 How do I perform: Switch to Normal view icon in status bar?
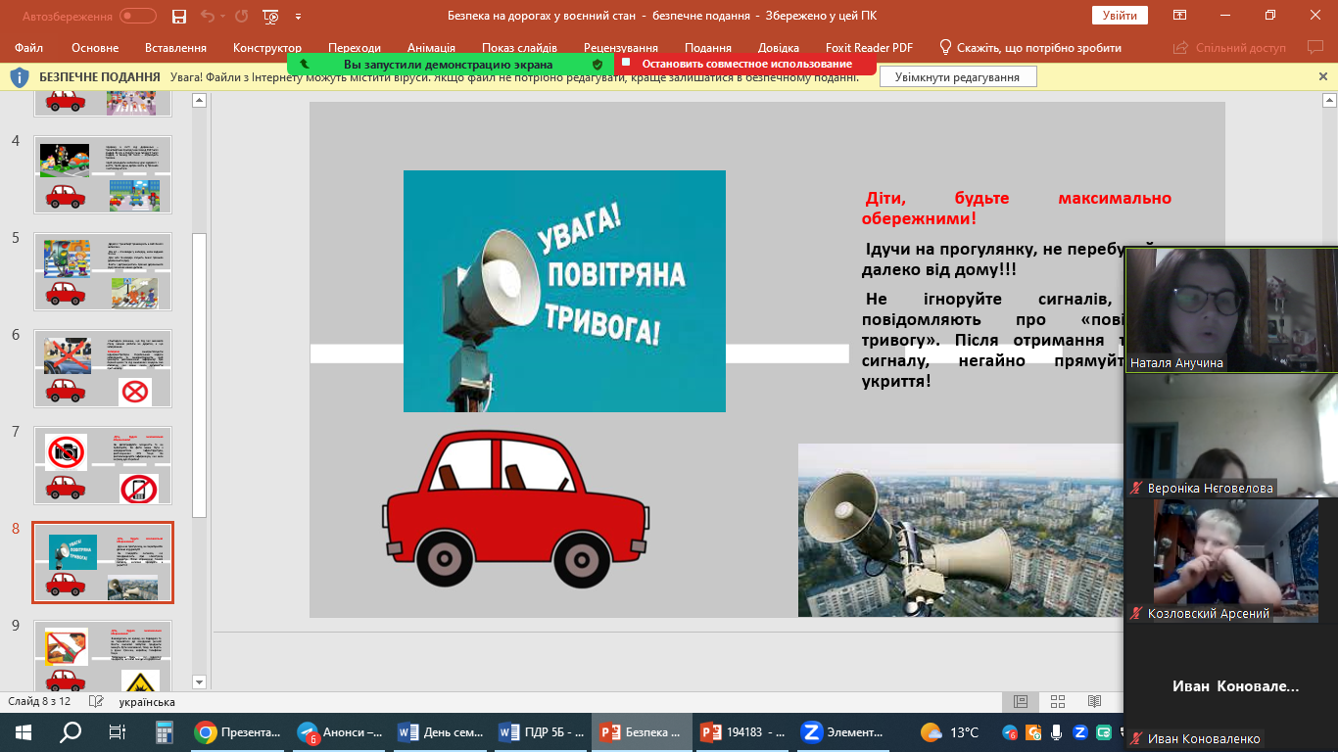point(1020,702)
